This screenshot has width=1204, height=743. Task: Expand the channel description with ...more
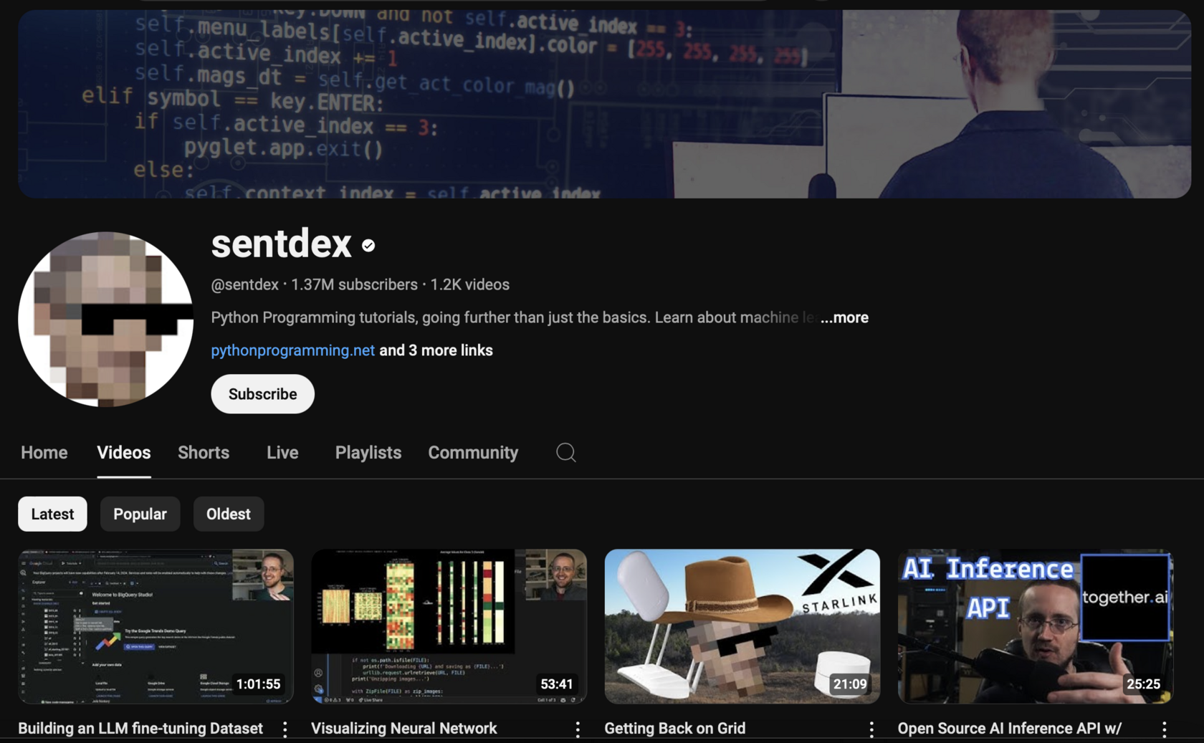(844, 317)
